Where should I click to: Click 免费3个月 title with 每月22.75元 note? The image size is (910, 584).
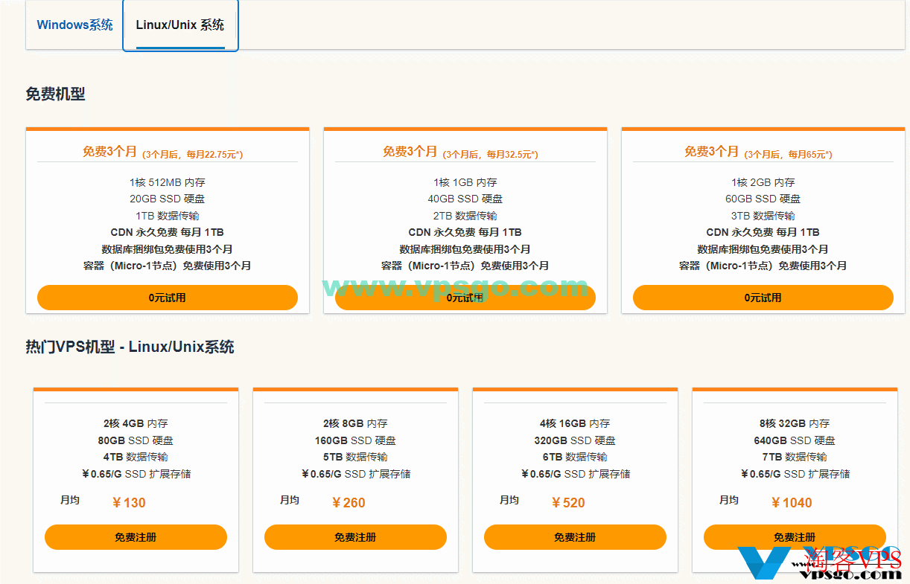(110, 152)
